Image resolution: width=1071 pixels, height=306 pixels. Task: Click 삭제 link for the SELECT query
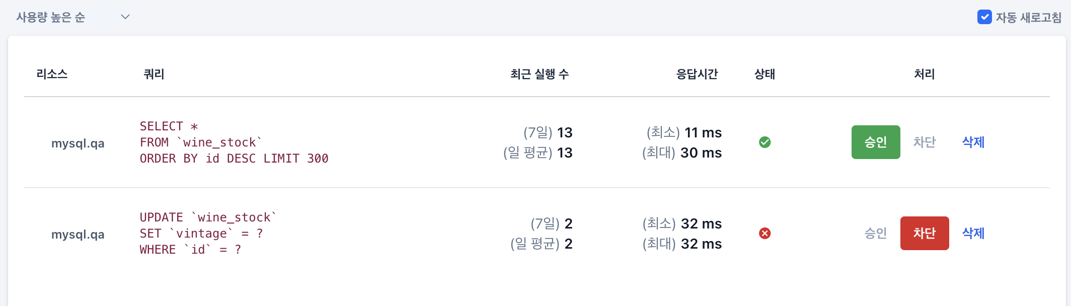973,142
